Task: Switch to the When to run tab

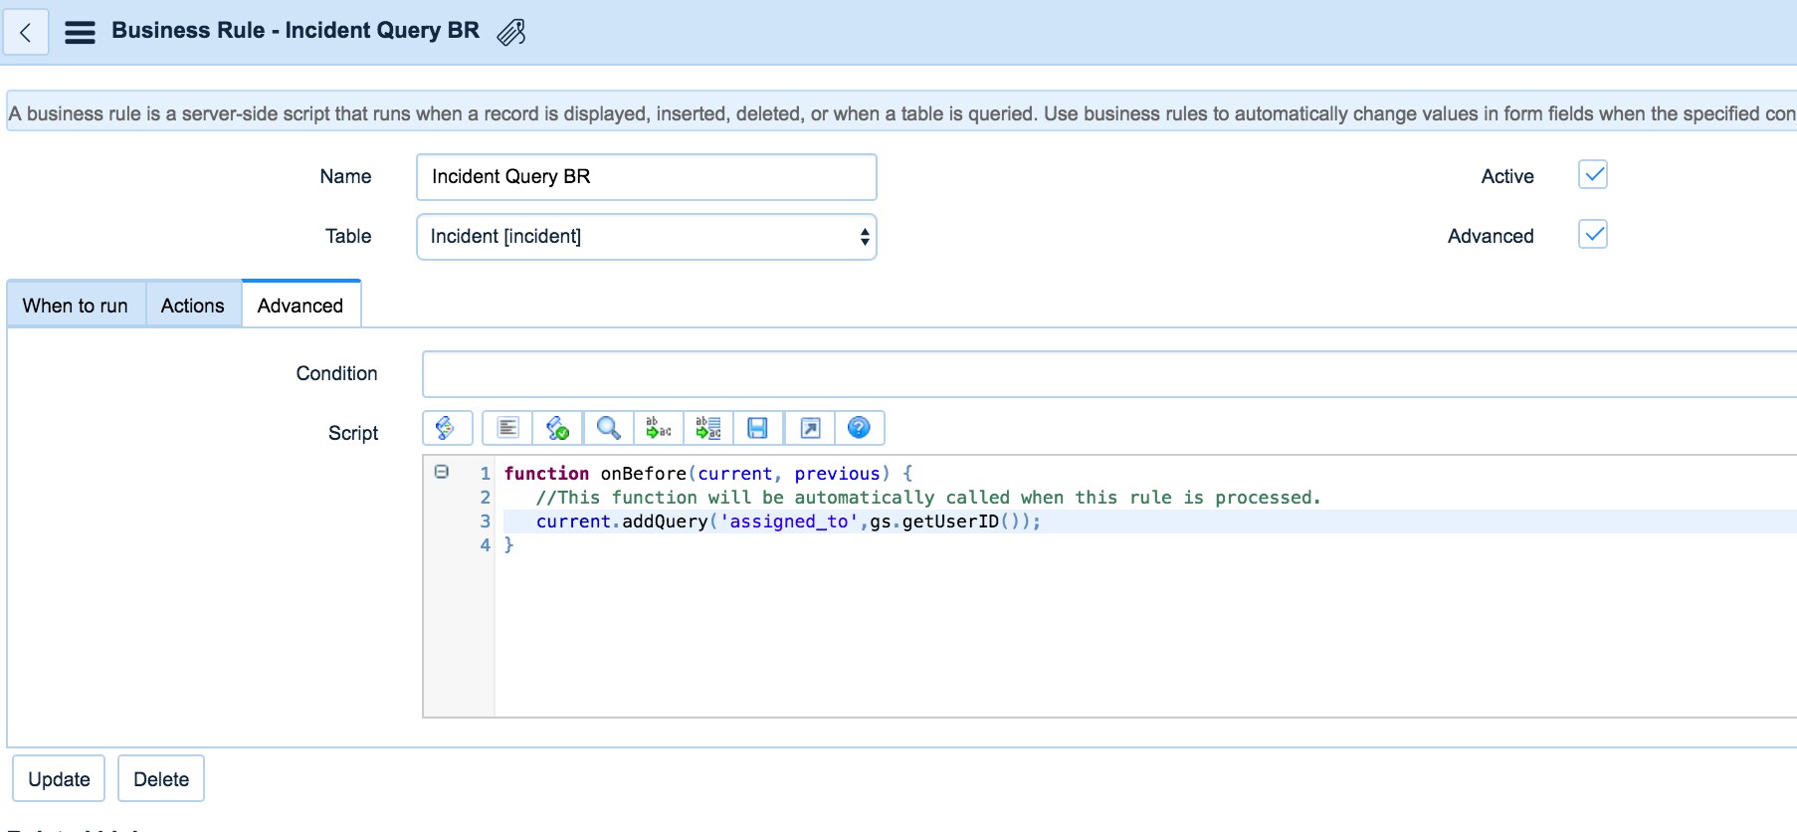Action: click(x=76, y=306)
